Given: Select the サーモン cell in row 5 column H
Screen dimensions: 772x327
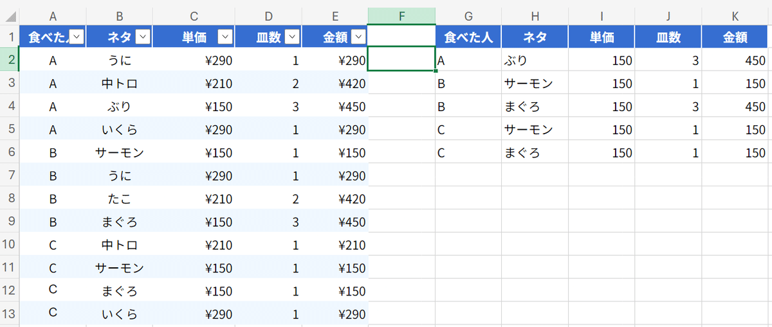Looking at the screenshot, I should tap(535, 129).
